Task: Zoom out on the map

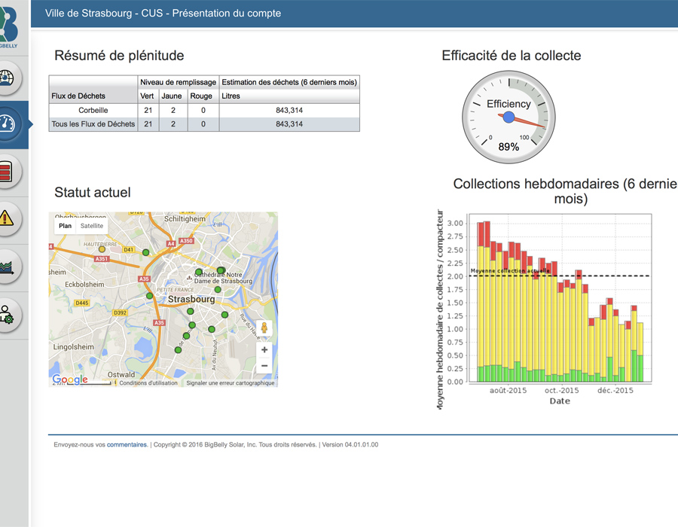Action: (264, 366)
